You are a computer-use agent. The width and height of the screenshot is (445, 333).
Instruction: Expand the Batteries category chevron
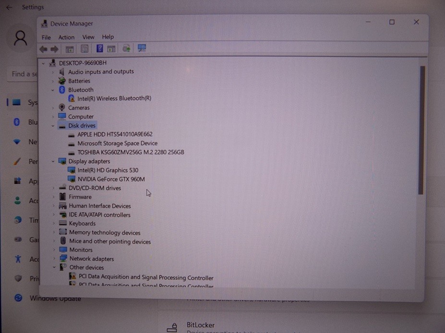click(x=53, y=81)
